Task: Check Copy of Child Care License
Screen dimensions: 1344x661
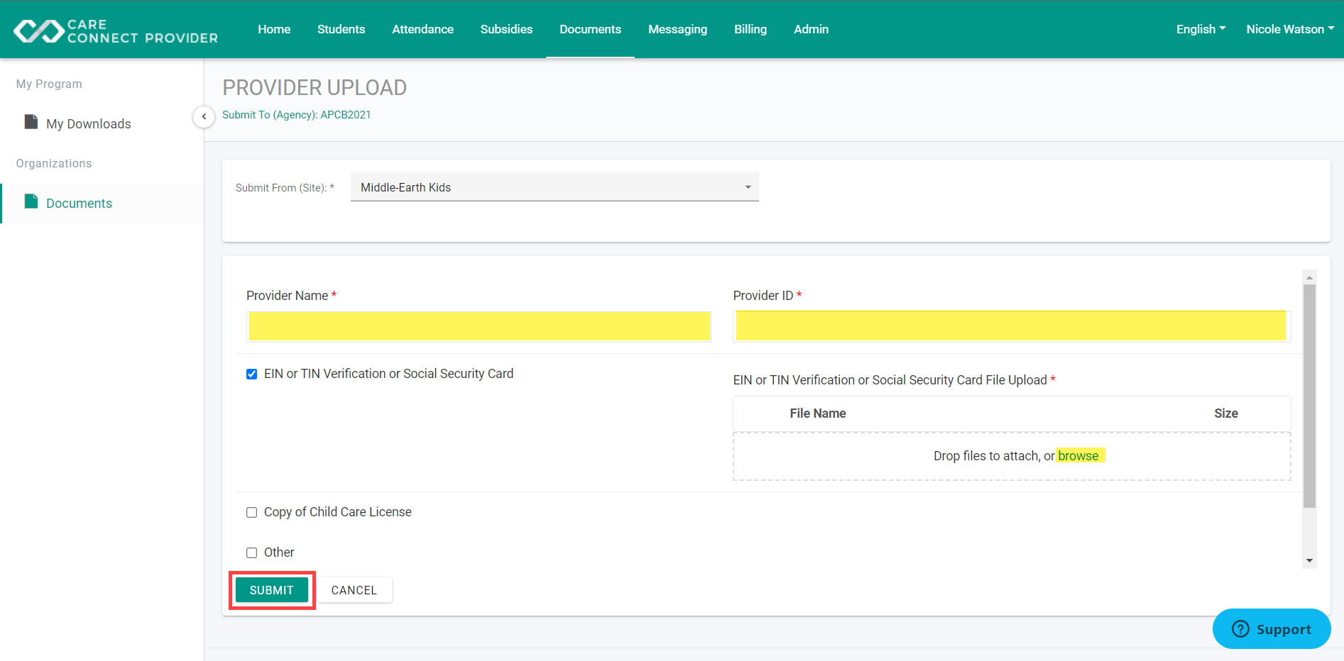Action: tap(251, 512)
